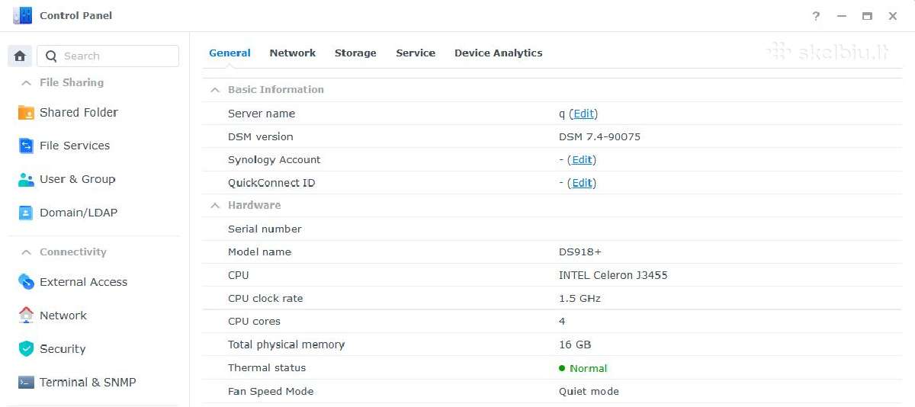Select the Security label in sidebar
The width and height of the screenshot is (915, 407).
(63, 349)
